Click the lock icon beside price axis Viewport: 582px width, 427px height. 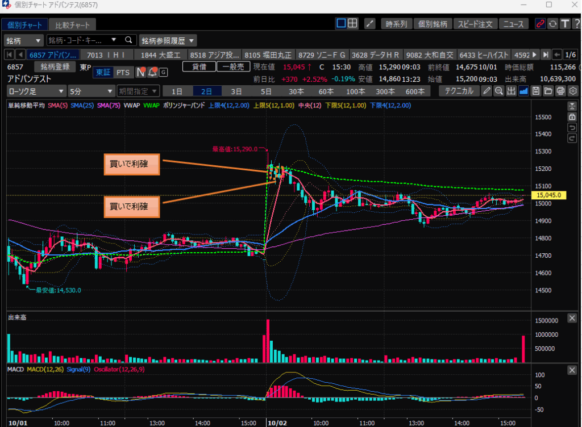[572, 116]
